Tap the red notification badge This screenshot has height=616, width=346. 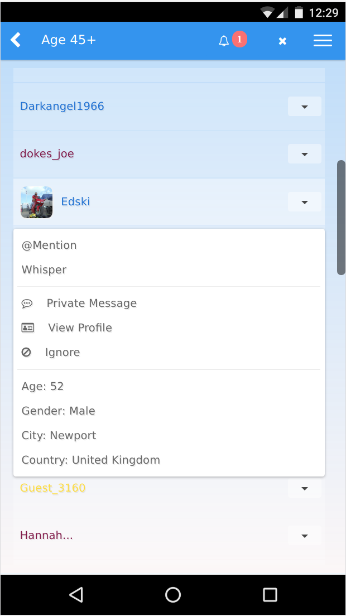click(x=239, y=39)
